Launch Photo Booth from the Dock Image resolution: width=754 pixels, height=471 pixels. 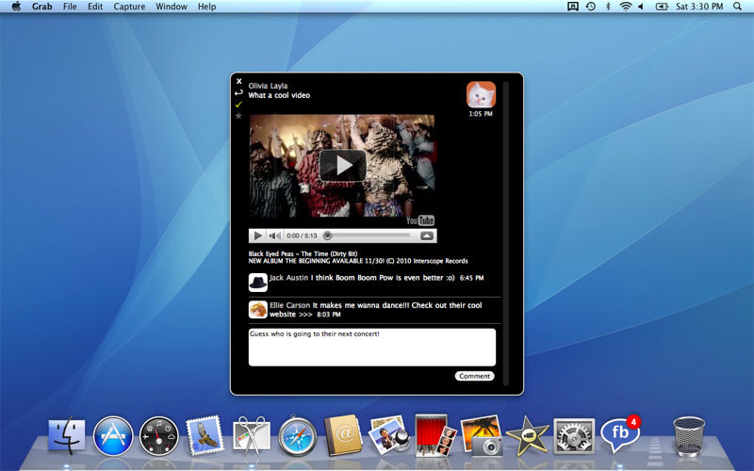point(435,435)
